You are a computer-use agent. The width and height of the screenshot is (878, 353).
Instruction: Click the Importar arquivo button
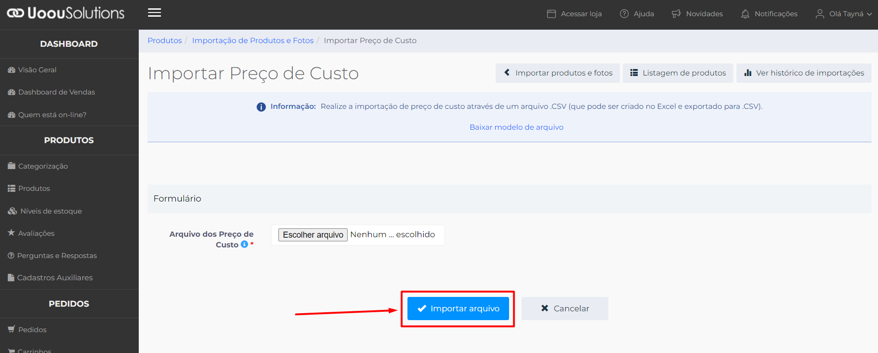(x=458, y=309)
